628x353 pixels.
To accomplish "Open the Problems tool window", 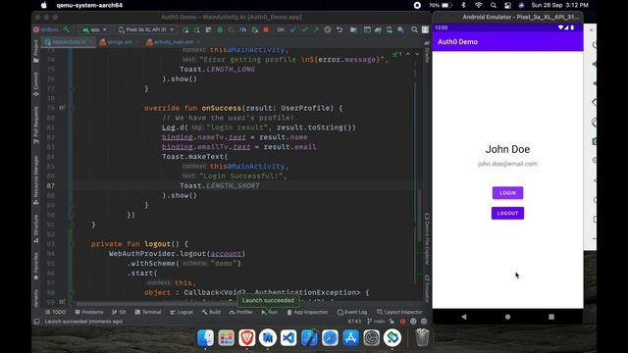I will point(89,312).
